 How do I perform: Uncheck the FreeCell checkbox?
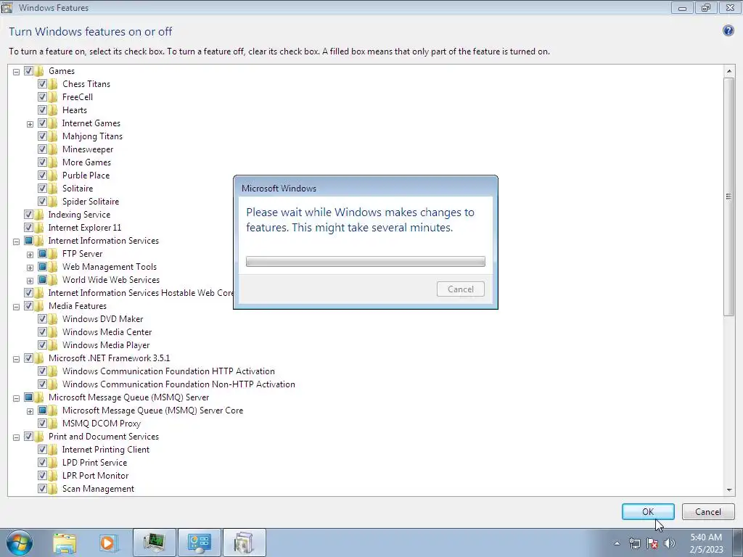click(42, 97)
